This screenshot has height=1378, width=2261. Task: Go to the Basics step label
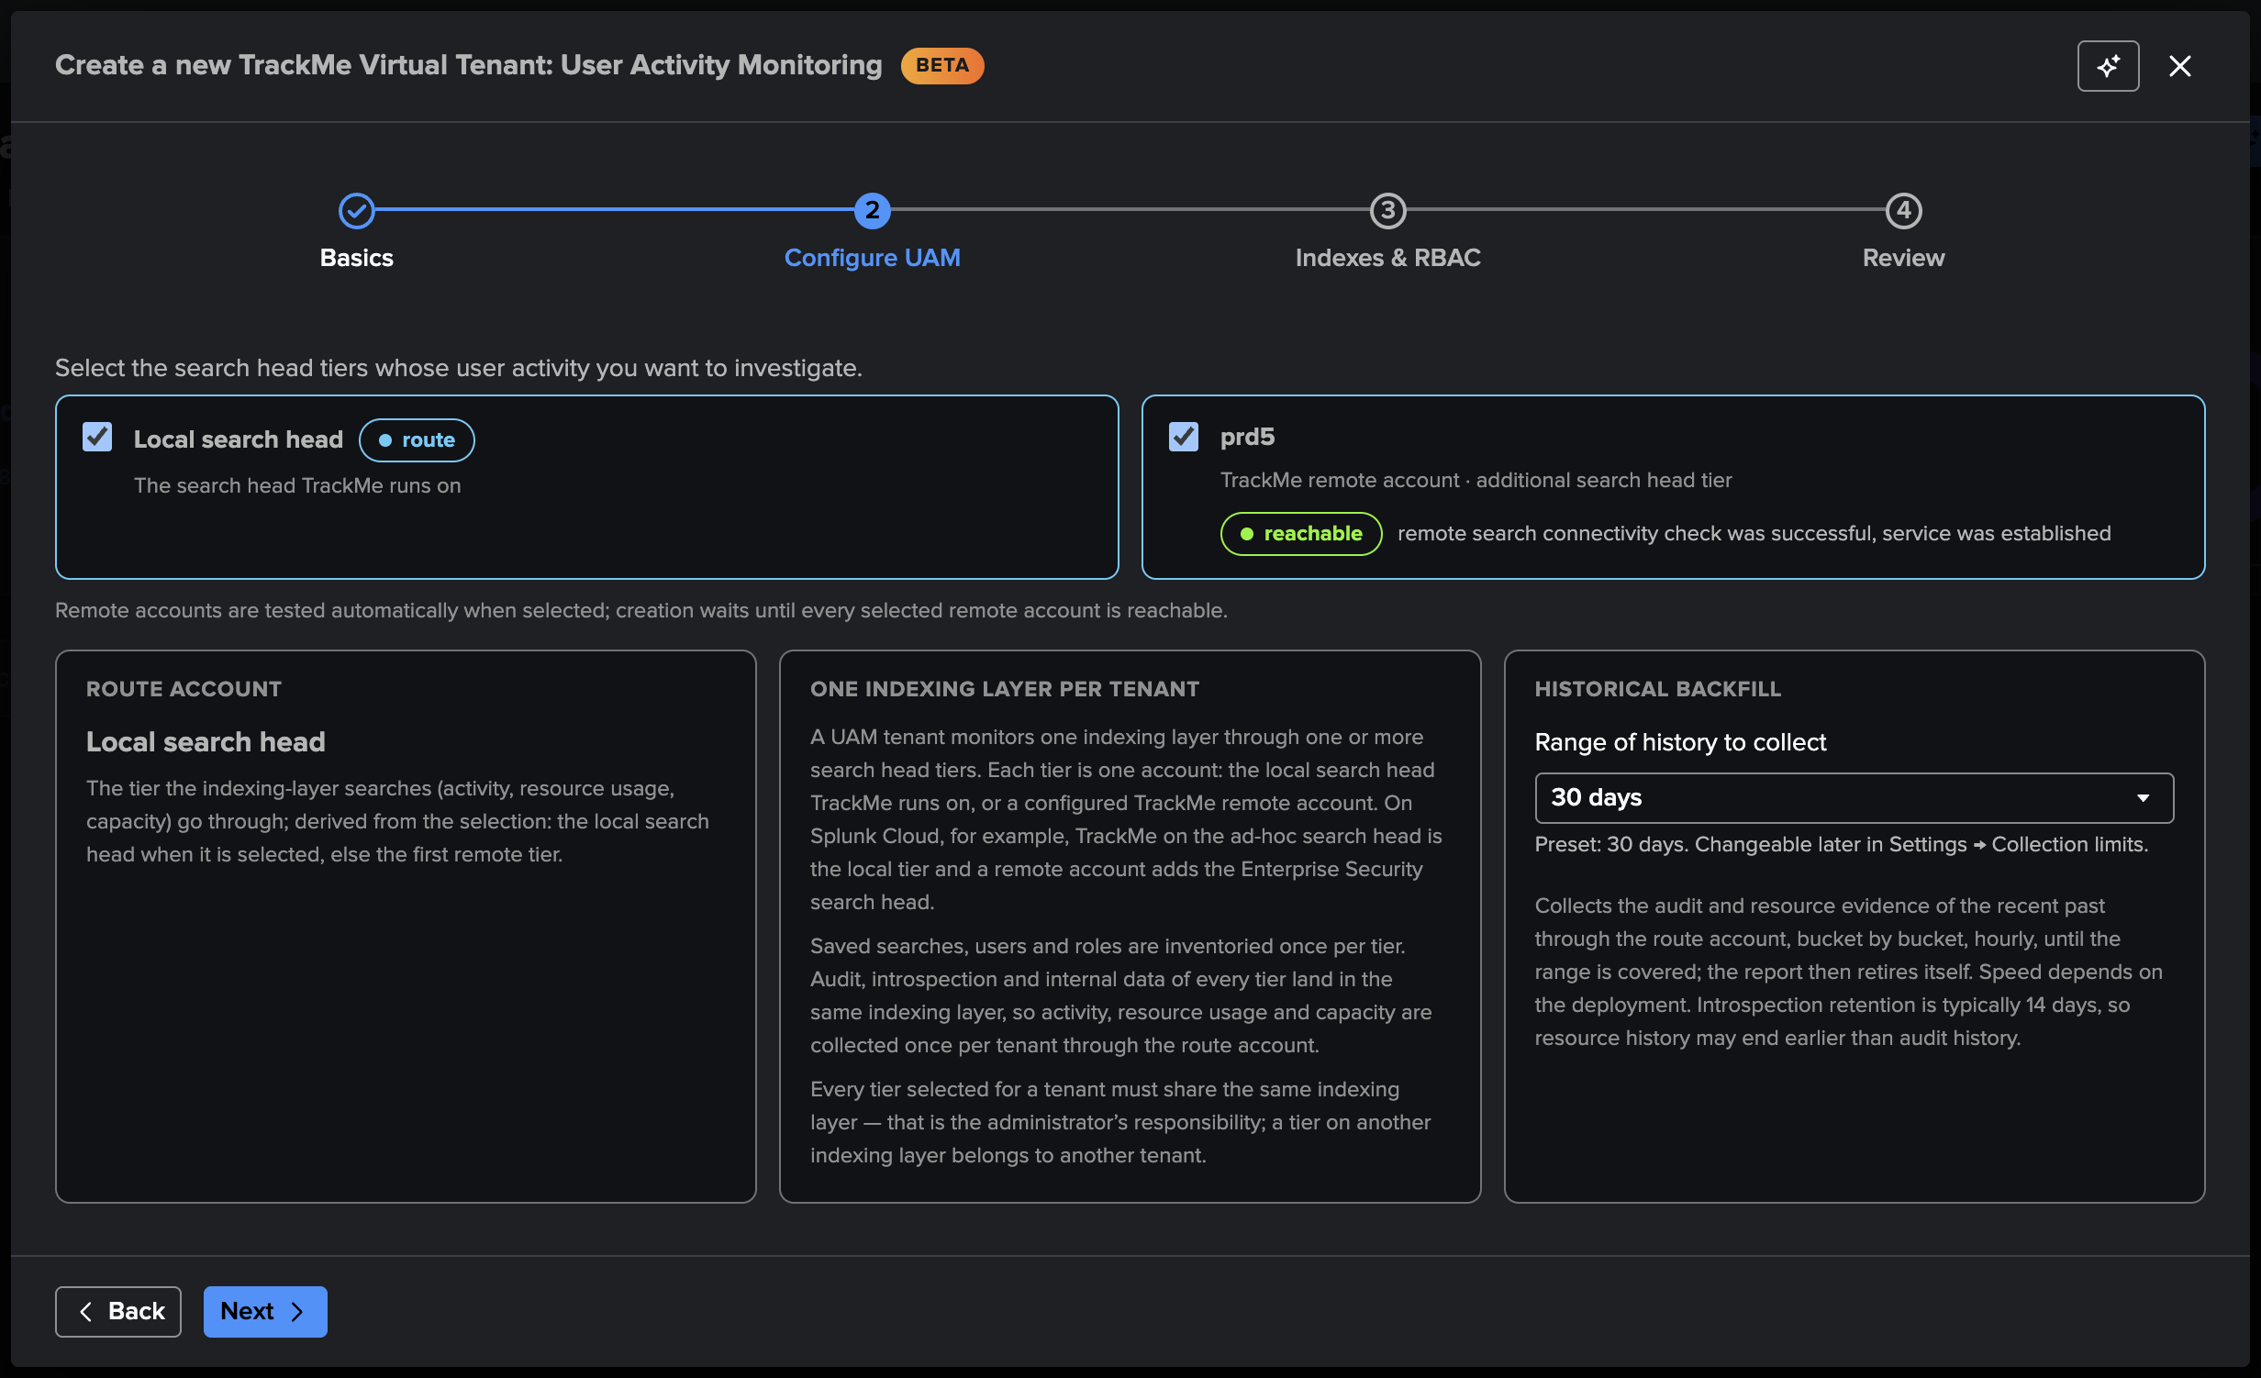click(x=357, y=258)
